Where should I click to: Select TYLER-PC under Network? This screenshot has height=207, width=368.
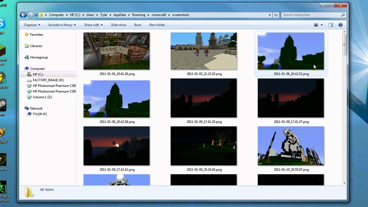40,114
